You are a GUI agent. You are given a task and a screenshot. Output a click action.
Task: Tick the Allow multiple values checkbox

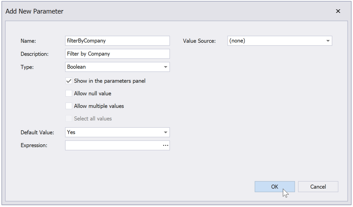(69, 106)
